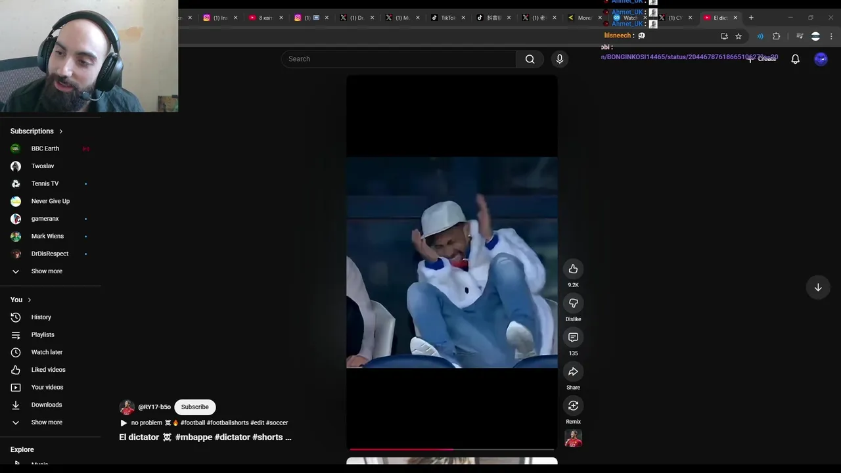Open the #football hashtag in description
This screenshot has height=473, width=841.
pyautogui.click(x=193, y=422)
